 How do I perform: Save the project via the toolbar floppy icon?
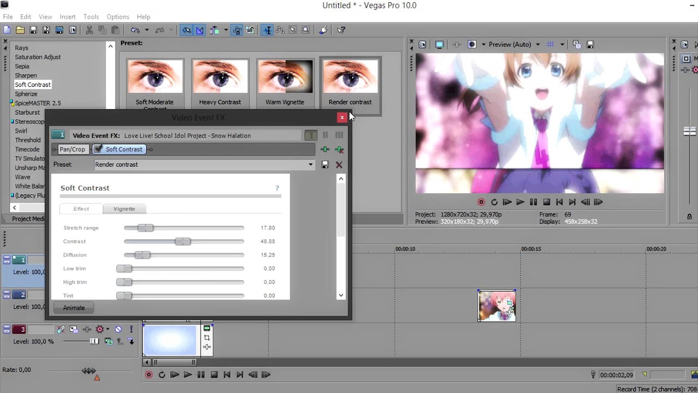tap(33, 30)
